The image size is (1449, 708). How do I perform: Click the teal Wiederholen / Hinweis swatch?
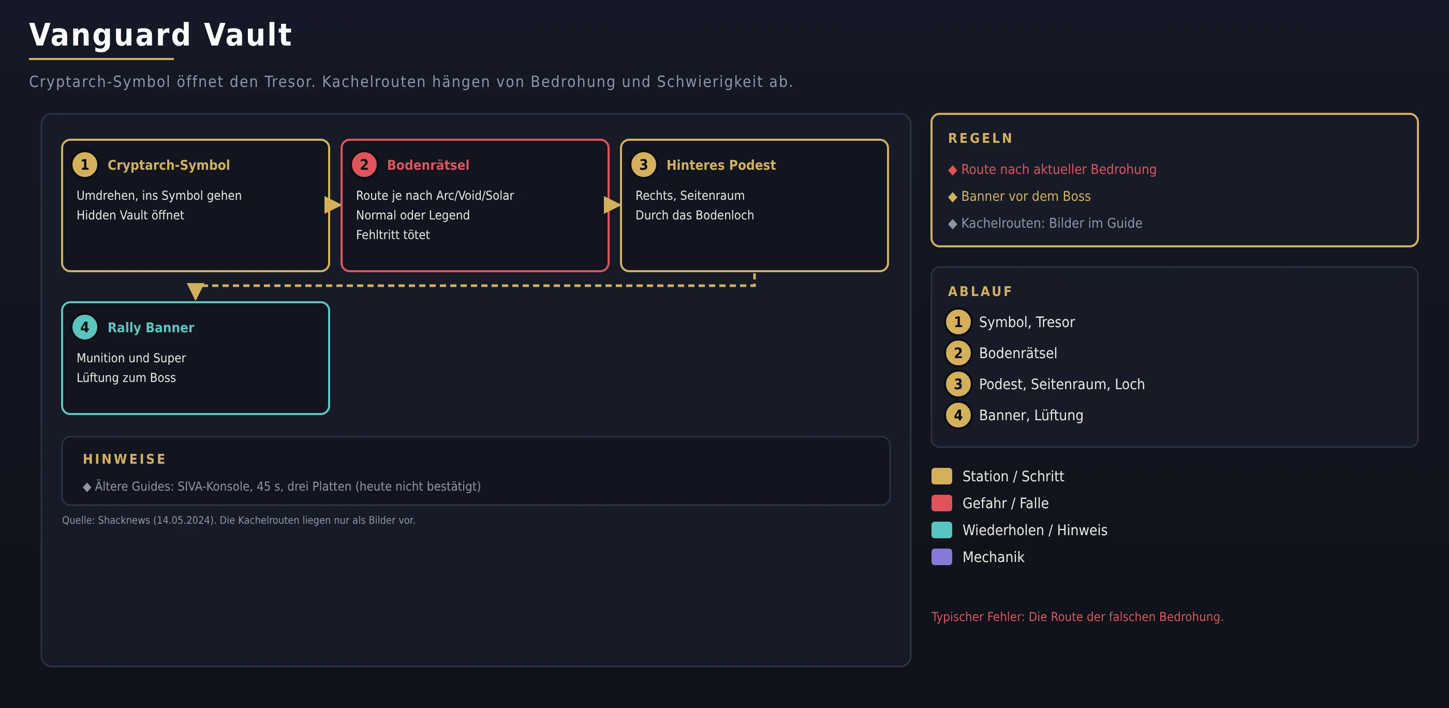[942, 530]
